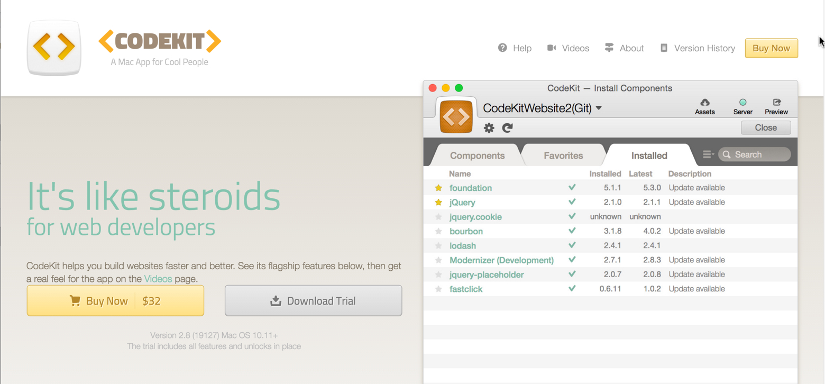The width and height of the screenshot is (825, 384).
Task: Open the Assets cloud download icon
Action: tap(705, 102)
